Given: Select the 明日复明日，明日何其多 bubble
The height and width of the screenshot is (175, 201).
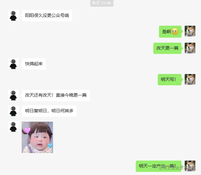Looking at the screenshot, I should (49, 111).
